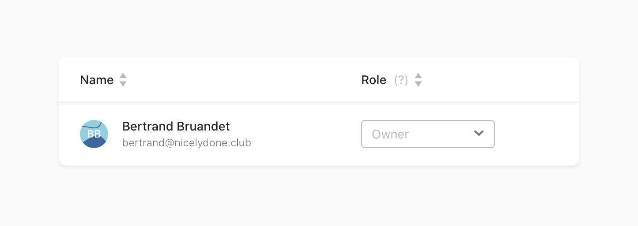The image size is (638, 226).
Task: Sort Role column descending with down arrow
Action: pos(418,84)
